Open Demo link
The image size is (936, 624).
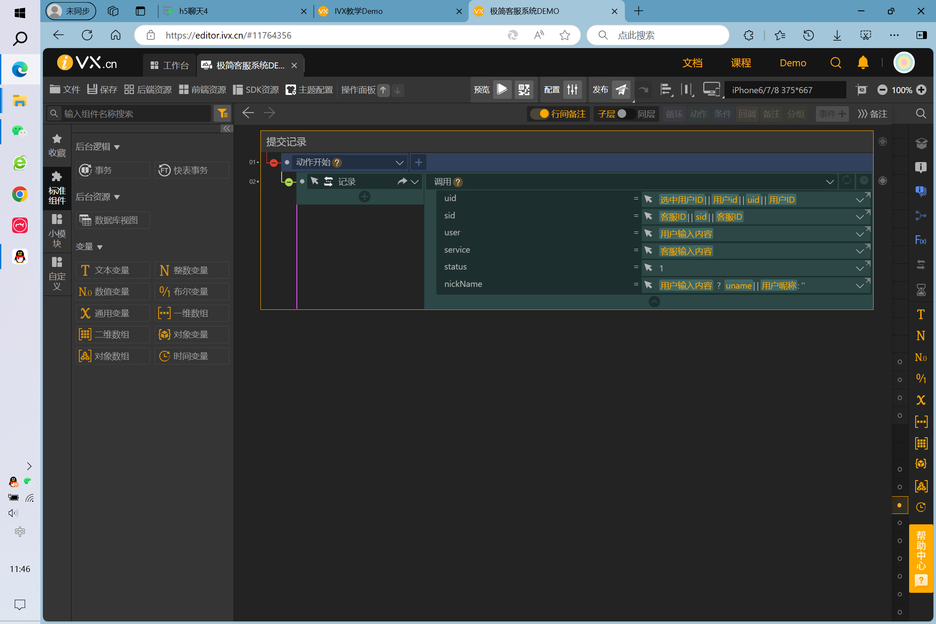click(793, 63)
